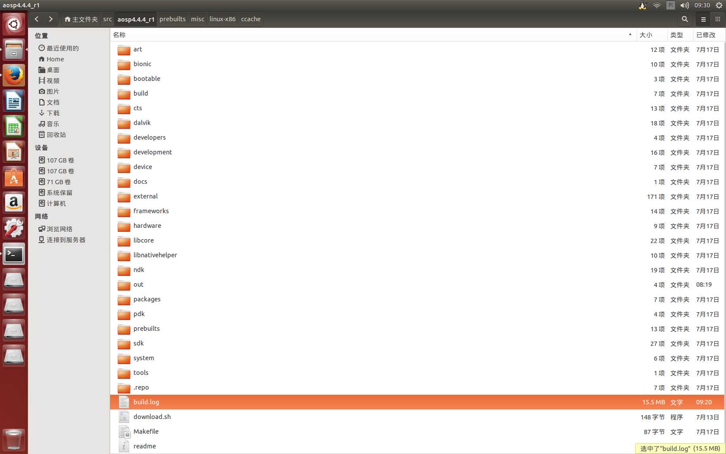
Task: Navigate to aosp4.4.4_r1 breadcrumb
Action: pyautogui.click(x=136, y=19)
